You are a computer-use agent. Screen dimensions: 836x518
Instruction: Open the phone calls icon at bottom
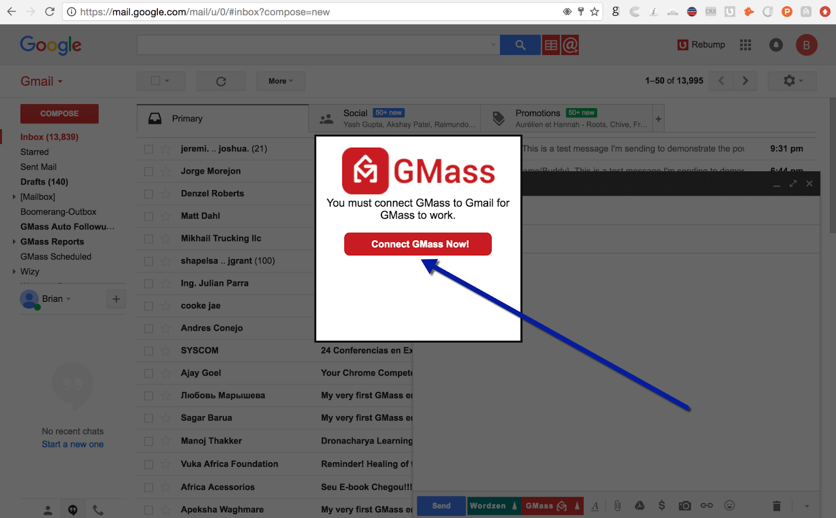98,510
